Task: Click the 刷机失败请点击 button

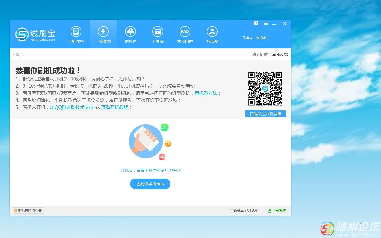Action: (x=28, y=211)
